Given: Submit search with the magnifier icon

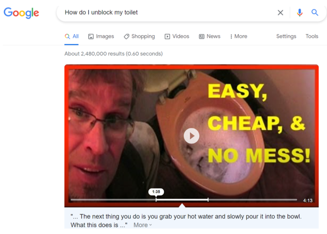Looking at the screenshot, I should pos(315,13).
